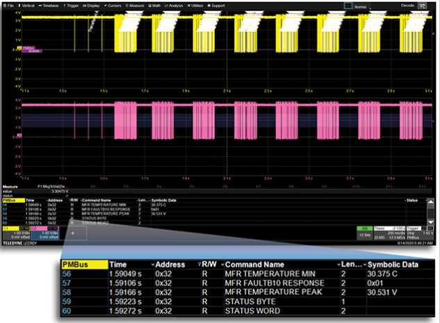Click the C2 pink ground level marker
440x323 pixels.
click(19, 135)
